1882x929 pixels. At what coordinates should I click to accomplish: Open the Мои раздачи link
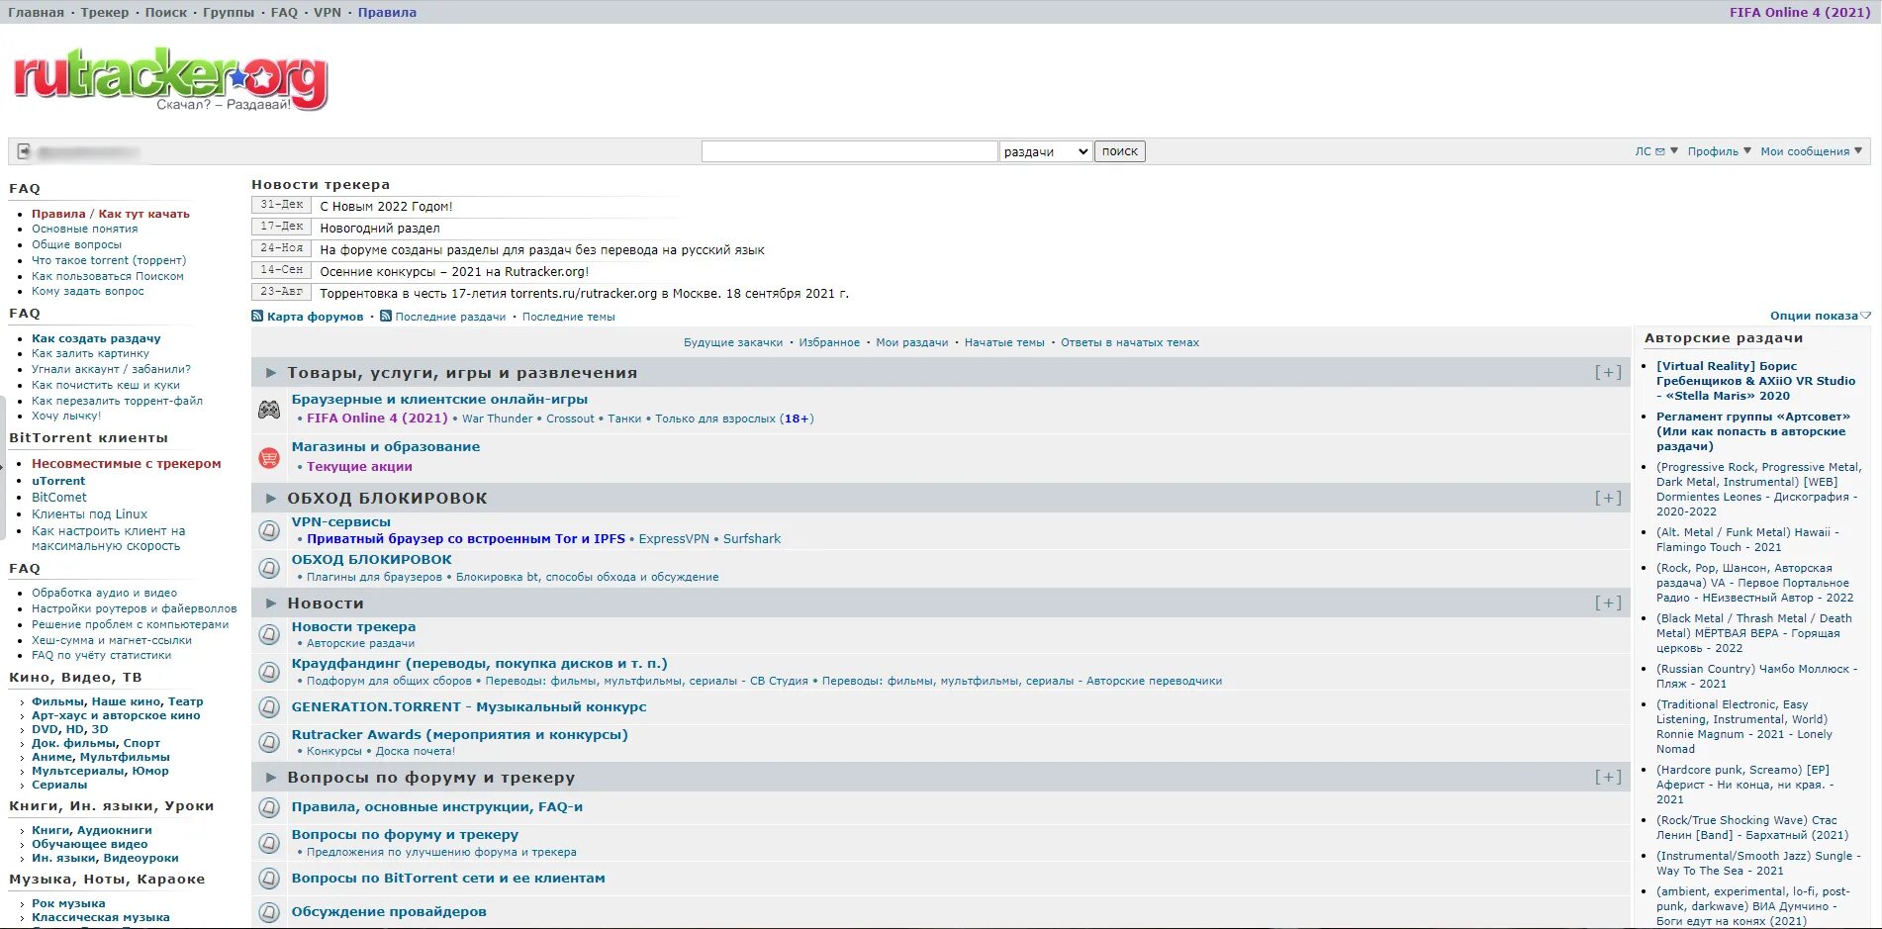click(912, 342)
